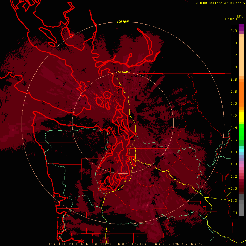Viewport: 246px width, 246px height.
Task: Click the KATX 3 JAN 26 02:15 timestamp
Action: (178, 244)
